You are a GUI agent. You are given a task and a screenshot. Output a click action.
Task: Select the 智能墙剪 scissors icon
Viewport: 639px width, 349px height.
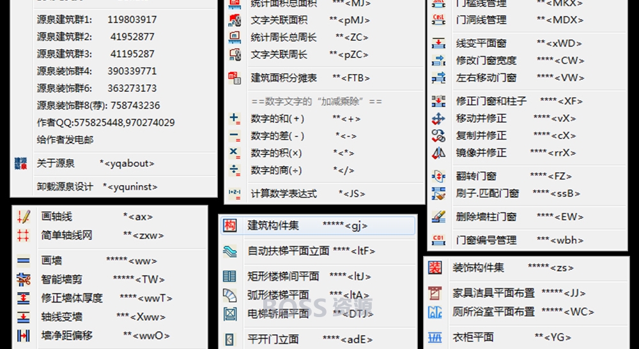(24, 279)
